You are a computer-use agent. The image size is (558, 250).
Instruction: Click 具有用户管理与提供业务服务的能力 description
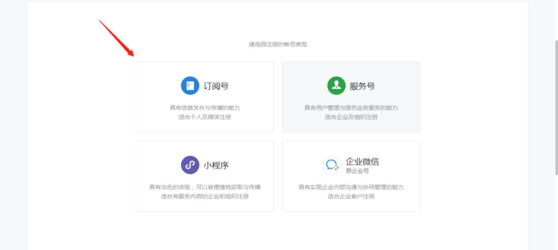[351, 108]
